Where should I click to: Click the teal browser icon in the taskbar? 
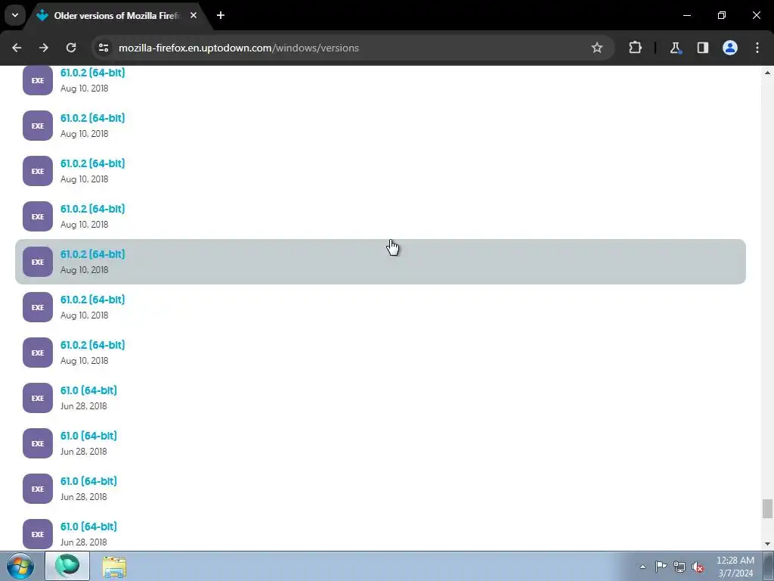coord(67,566)
